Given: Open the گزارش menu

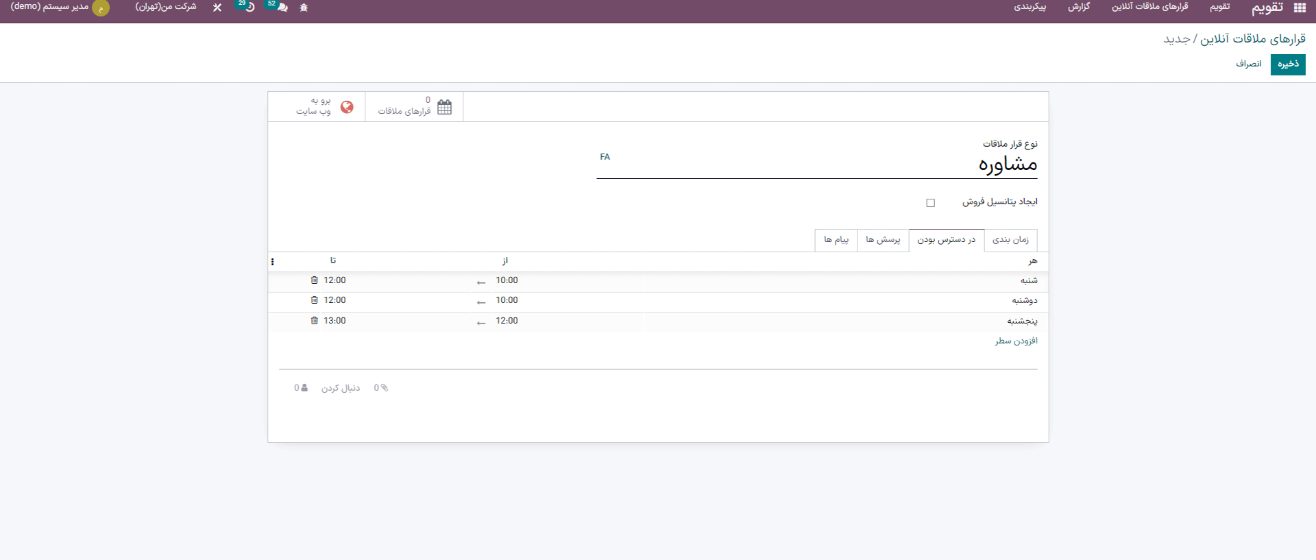Looking at the screenshot, I should pyautogui.click(x=1079, y=7).
